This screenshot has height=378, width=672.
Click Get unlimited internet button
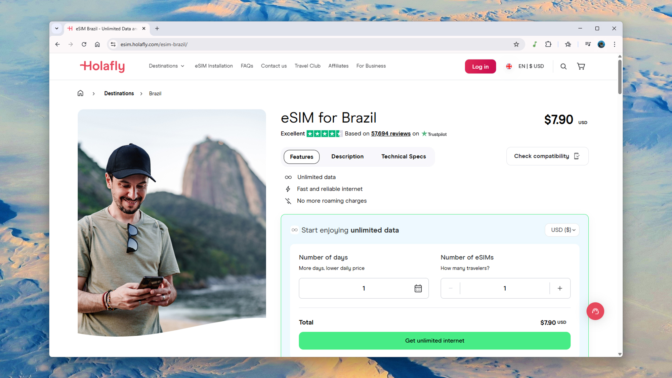(434, 341)
